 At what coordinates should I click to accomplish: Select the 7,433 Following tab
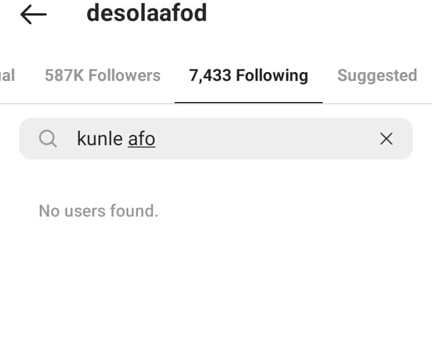click(x=248, y=76)
